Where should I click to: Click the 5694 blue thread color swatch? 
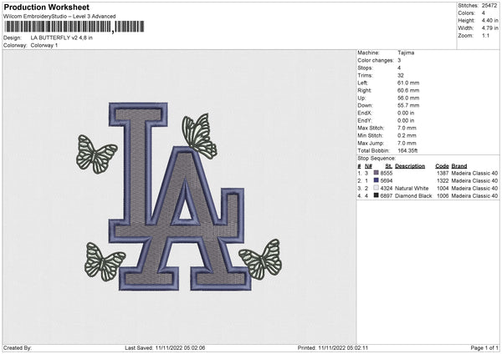point(376,180)
